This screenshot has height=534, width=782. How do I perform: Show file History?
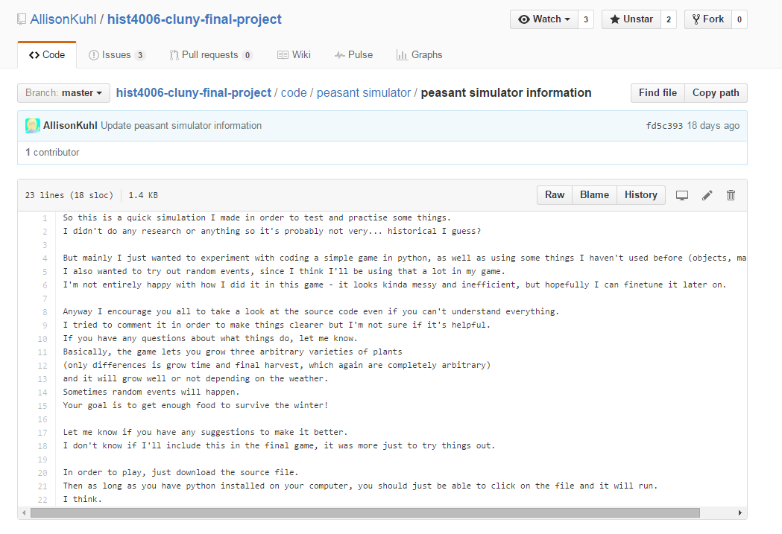641,195
